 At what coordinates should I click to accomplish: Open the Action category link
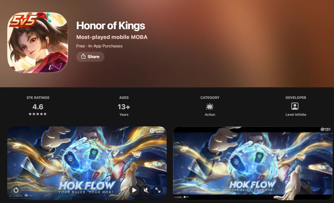click(210, 115)
